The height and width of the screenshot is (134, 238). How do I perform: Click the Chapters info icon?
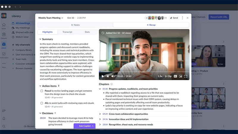tap(112, 84)
